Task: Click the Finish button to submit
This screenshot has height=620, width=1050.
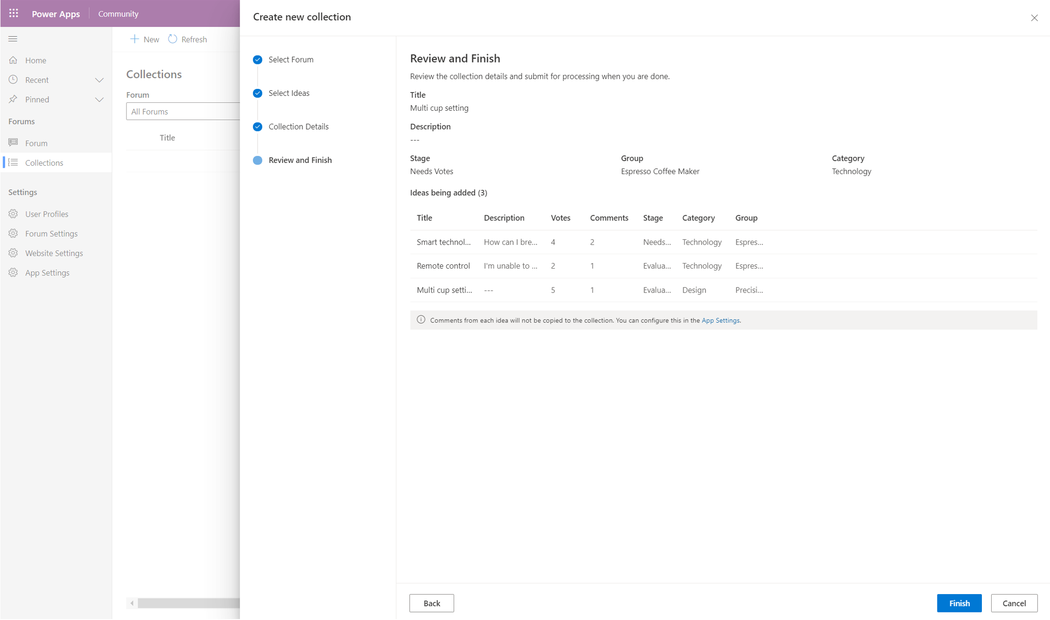Action: 958,602
